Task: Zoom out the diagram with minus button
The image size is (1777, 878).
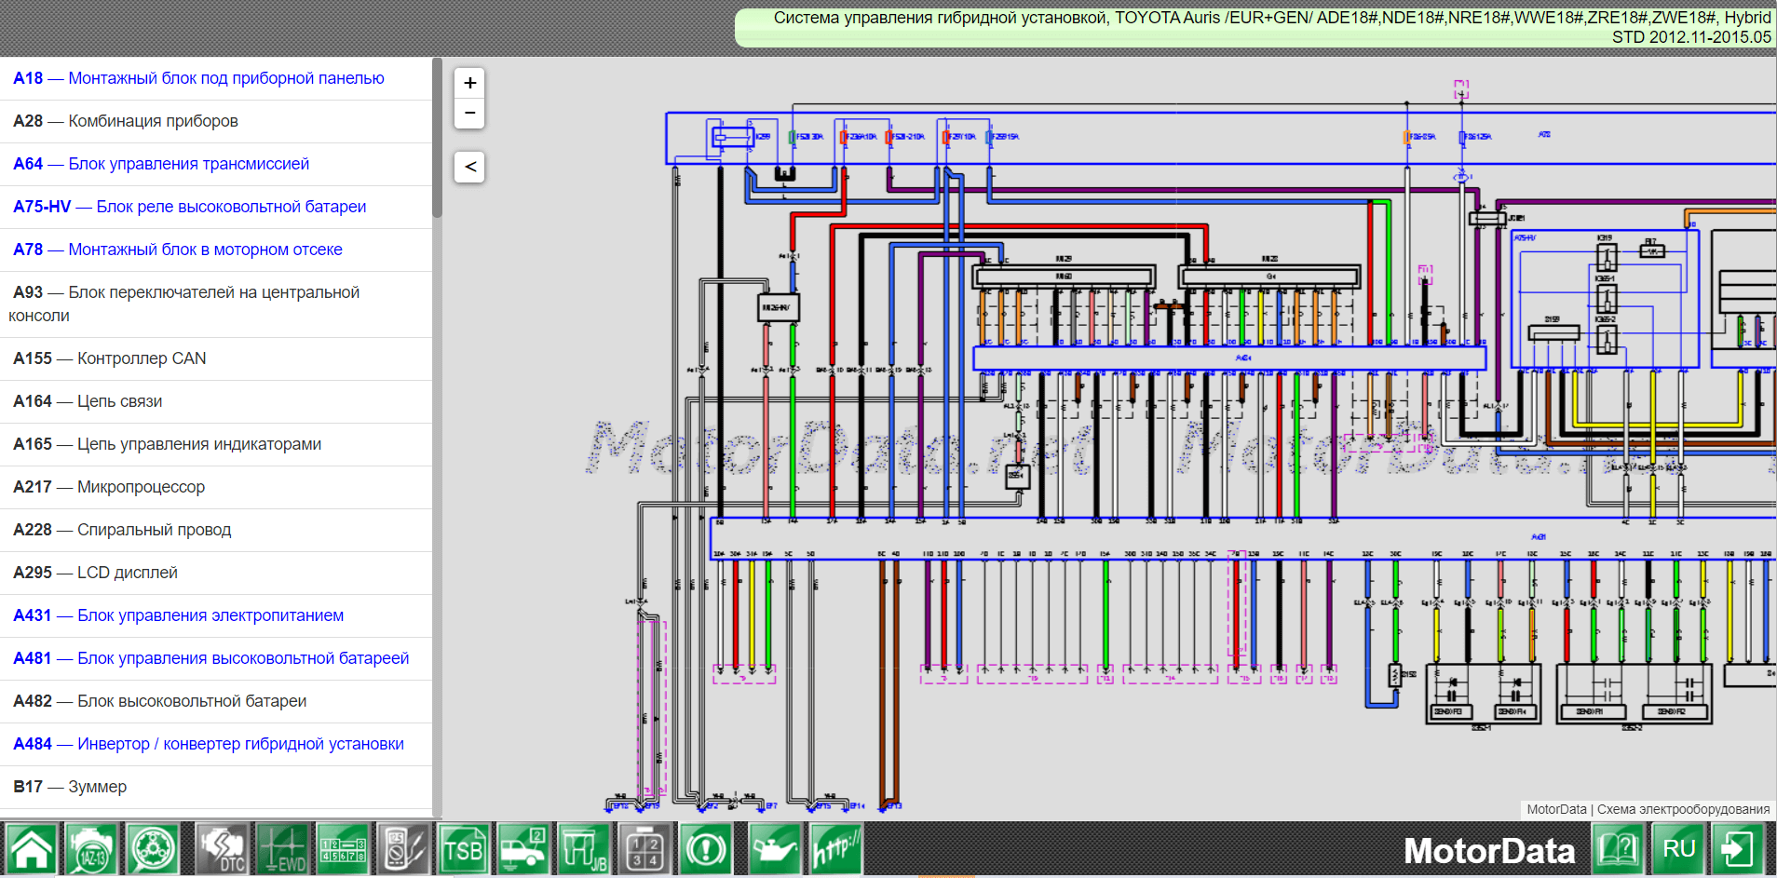Action: pos(470,113)
